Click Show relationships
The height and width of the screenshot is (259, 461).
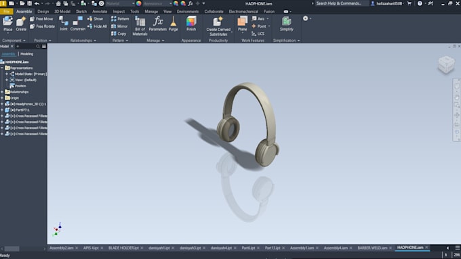[96, 19]
